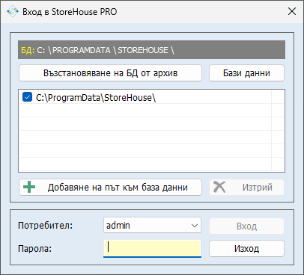Click the Вход login button
The height and width of the screenshot is (275, 304).
click(x=246, y=226)
